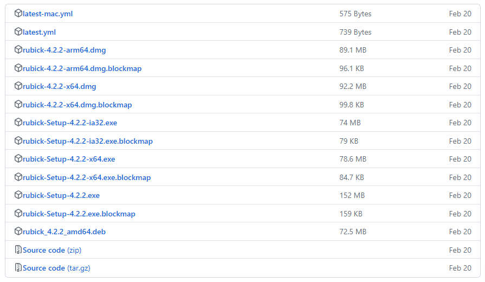
Task: Download rubick-4.2.2-arm64.dmg.blockmap
Action: [x=82, y=68]
